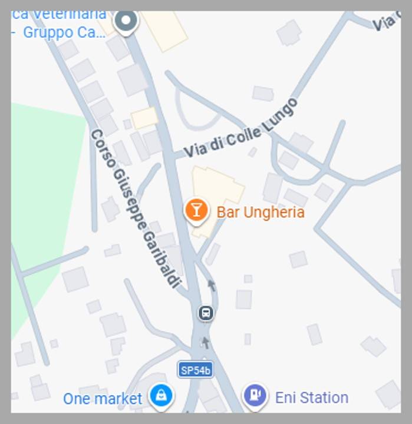This screenshot has height=424, width=412.
Task: Click the upper one-way arrow near bus stop
Action: pos(212,286)
